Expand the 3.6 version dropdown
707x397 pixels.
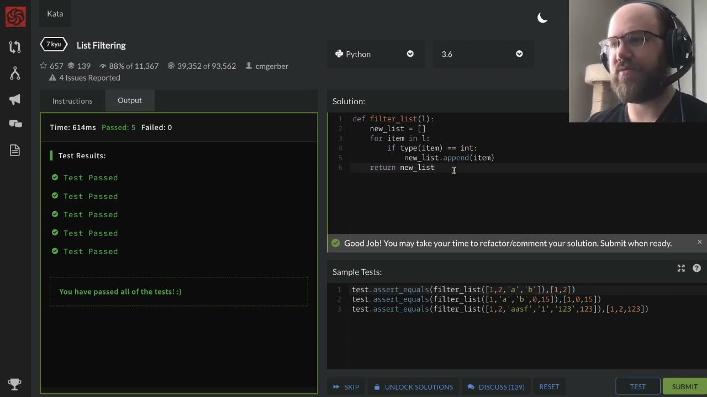(482, 54)
